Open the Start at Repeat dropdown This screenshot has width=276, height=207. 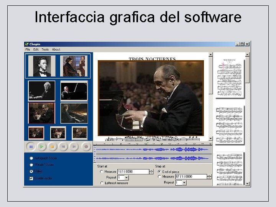click(127, 178)
